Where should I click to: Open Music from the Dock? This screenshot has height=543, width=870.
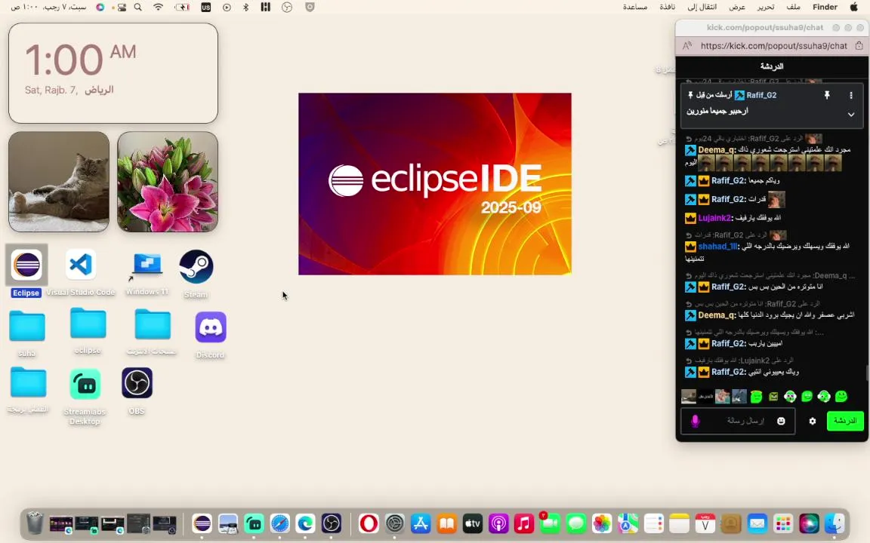pos(524,523)
